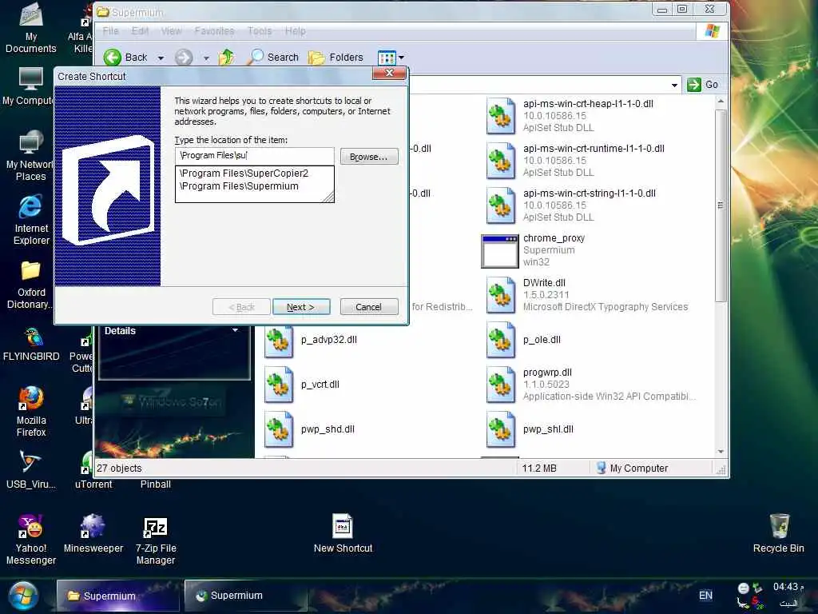Select the api-ms-win-crt-heap-l1-1-0.dll file icon
818x614 pixels.
click(501, 116)
